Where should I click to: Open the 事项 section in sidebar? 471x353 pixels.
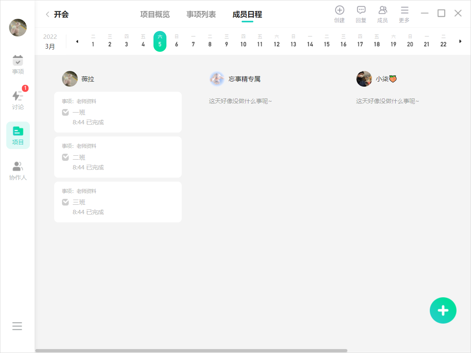point(18,65)
